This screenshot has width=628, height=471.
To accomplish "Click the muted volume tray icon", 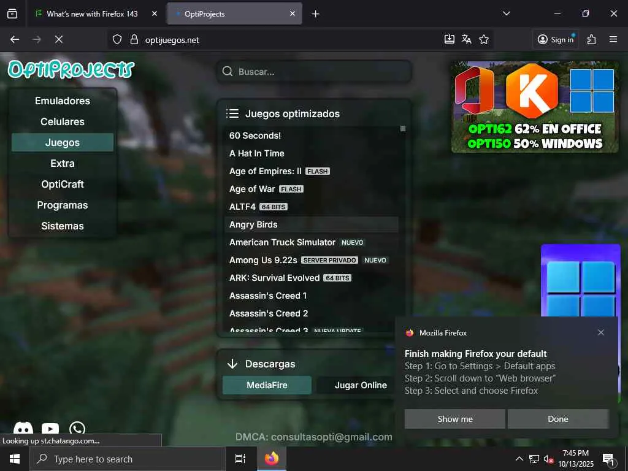I will click(x=548, y=459).
